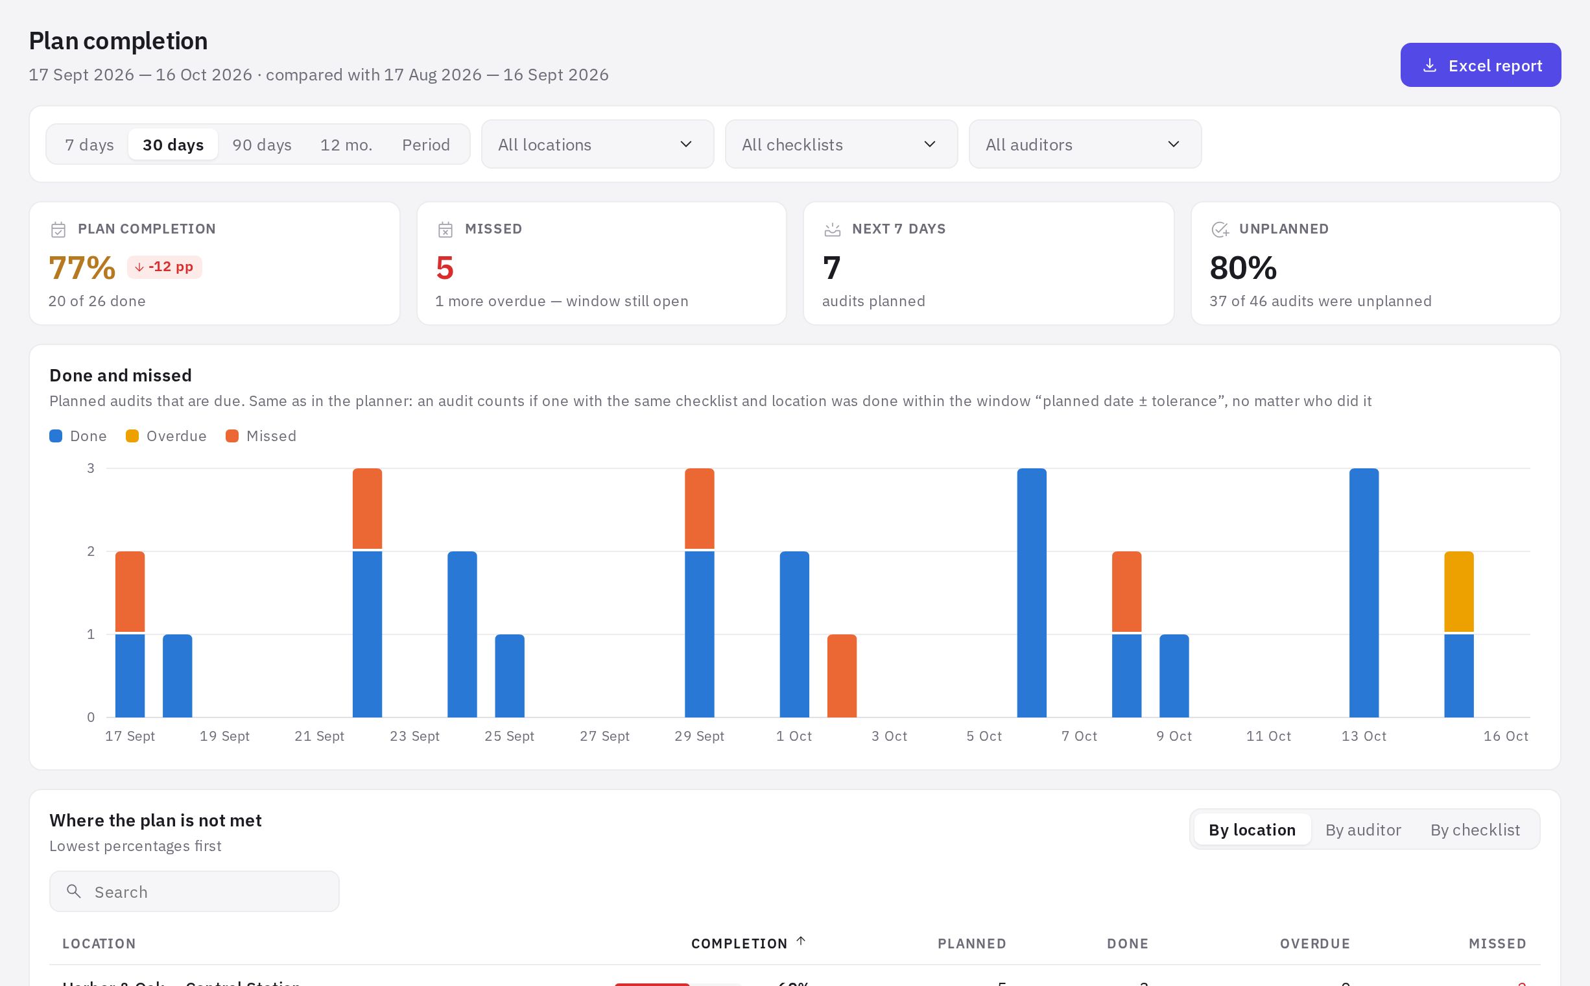The height and width of the screenshot is (986, 1590).
Task: Switch to By checklist tab
Action: click(x=1475, y=830)
